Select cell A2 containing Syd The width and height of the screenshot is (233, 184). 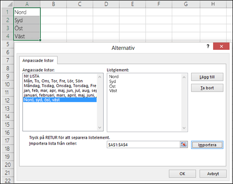pos(27,20)
